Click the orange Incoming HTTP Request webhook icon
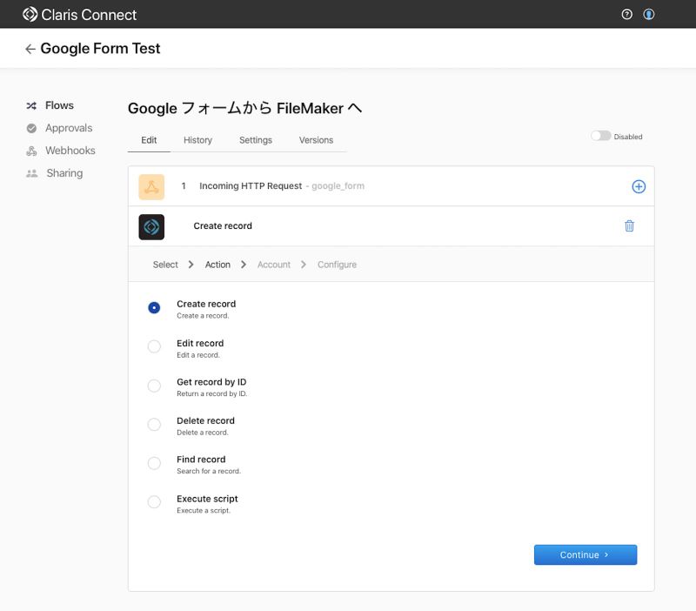 [x=151, y=186]
